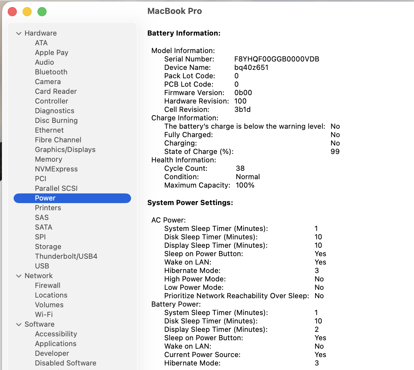Open Firewall under Network
The height and width of the screenshot is (370, 414).
pos(48,286)
